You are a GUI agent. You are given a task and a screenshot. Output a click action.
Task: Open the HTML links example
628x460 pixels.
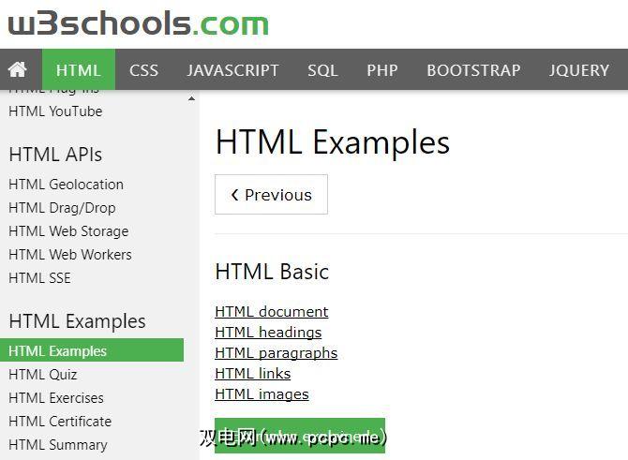click(253, 374)
